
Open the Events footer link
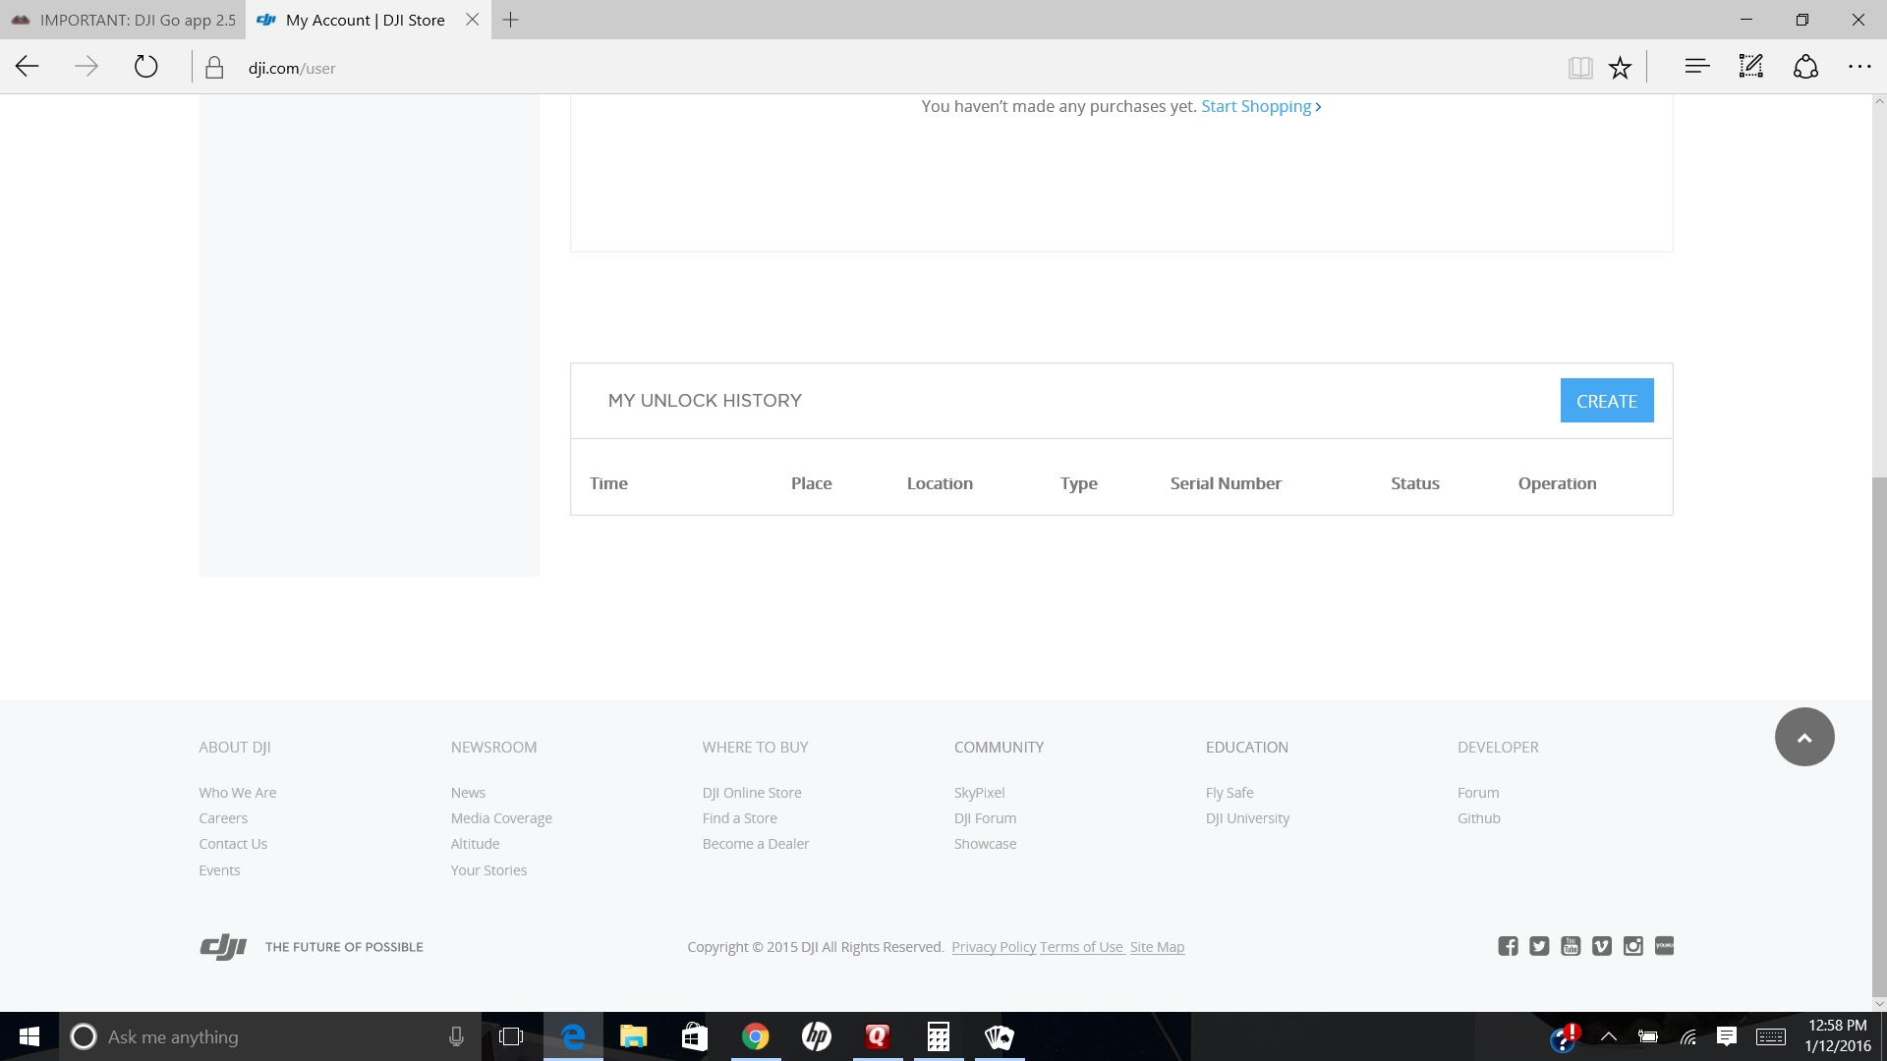(219, 870)
